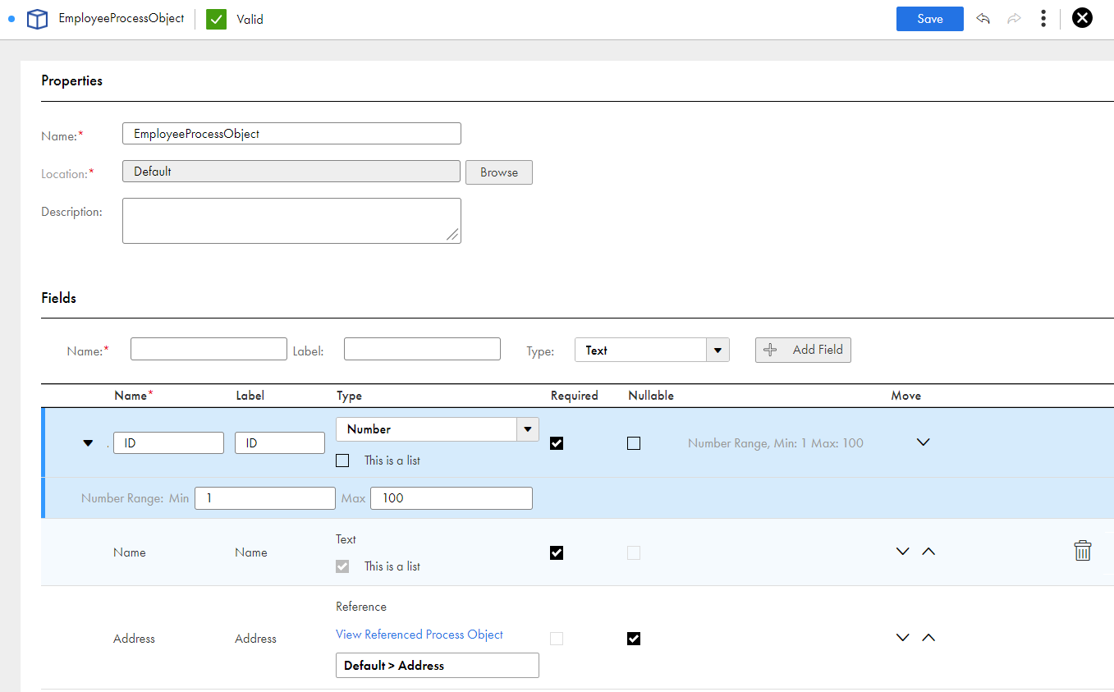Image resolution: width=1114 pixels, height=692 pixels.
Task: Click the green Valid checkmark icon
Action: tap(216, 19)
